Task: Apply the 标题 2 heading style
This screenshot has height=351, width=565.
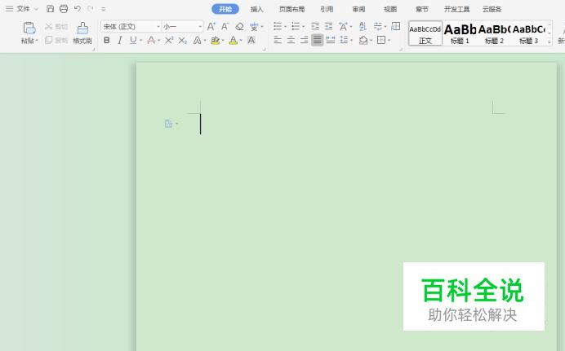Action: tap(494, 33)
